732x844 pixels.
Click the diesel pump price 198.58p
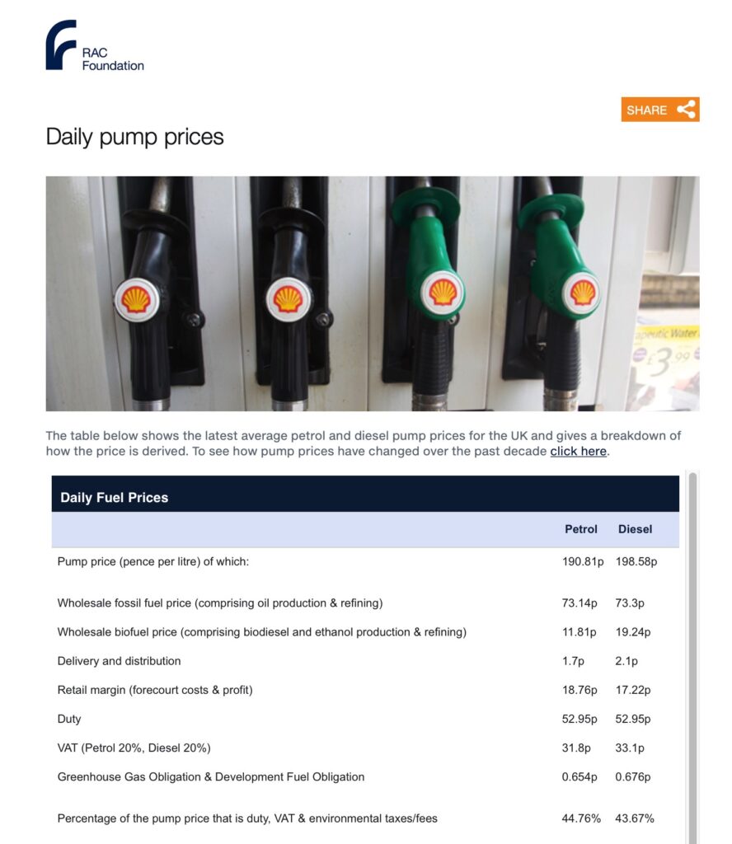click(636, 562)
